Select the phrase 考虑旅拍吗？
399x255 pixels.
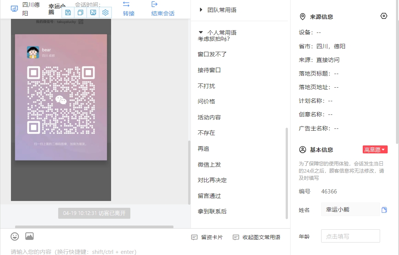click(214, 39)
